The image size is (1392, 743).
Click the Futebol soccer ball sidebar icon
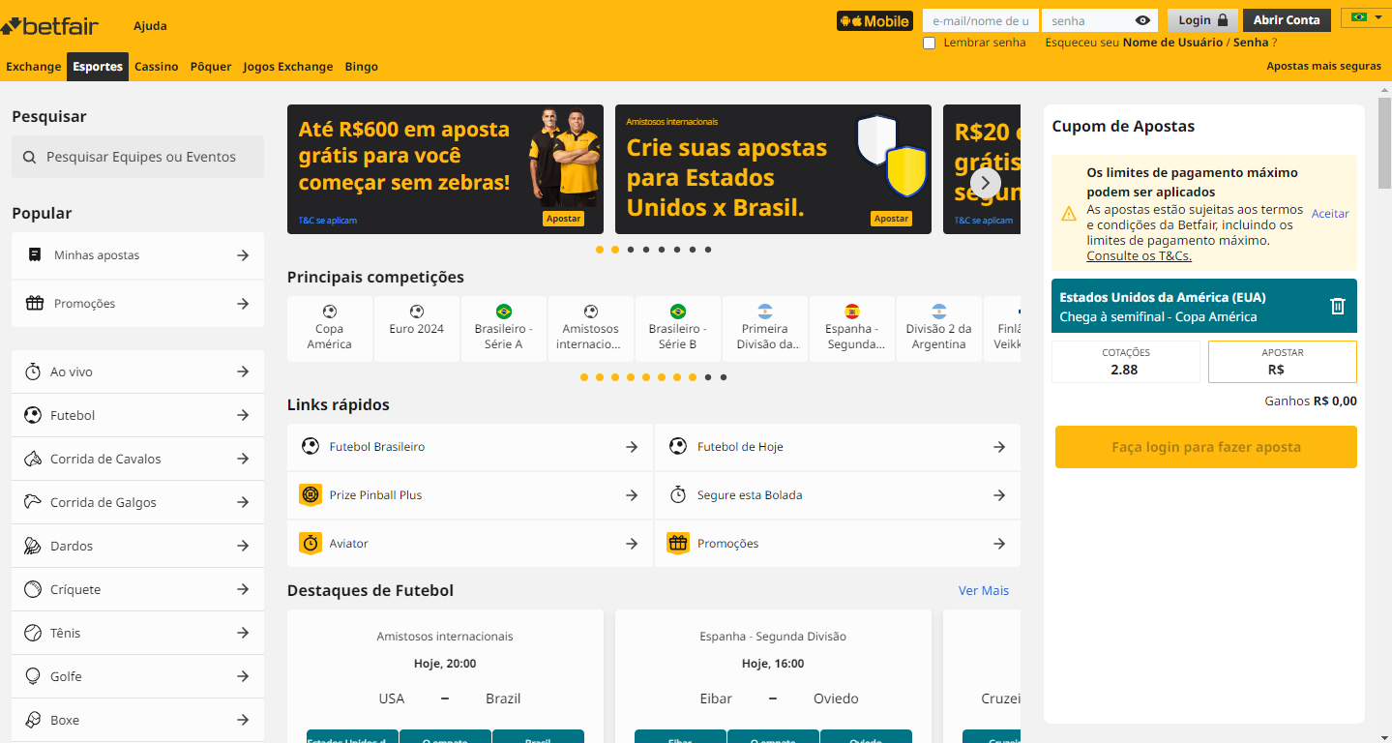coord(33,415)
